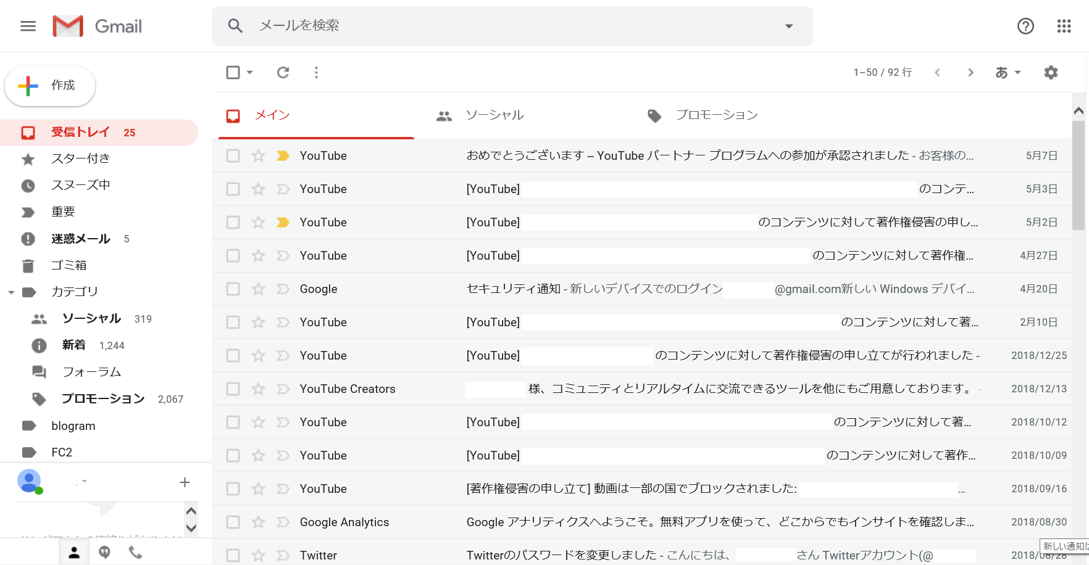This screenshot has height=565, width=1089.
Task: Open the more options three-dot menu
Action: [x=316, y=72]
